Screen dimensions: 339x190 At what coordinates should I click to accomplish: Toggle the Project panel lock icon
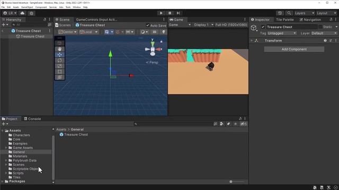(x=240, y=119)
